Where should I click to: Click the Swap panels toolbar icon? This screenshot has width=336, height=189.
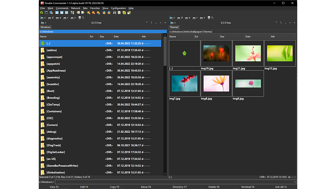pyautogui.click(x=72, y=13)
